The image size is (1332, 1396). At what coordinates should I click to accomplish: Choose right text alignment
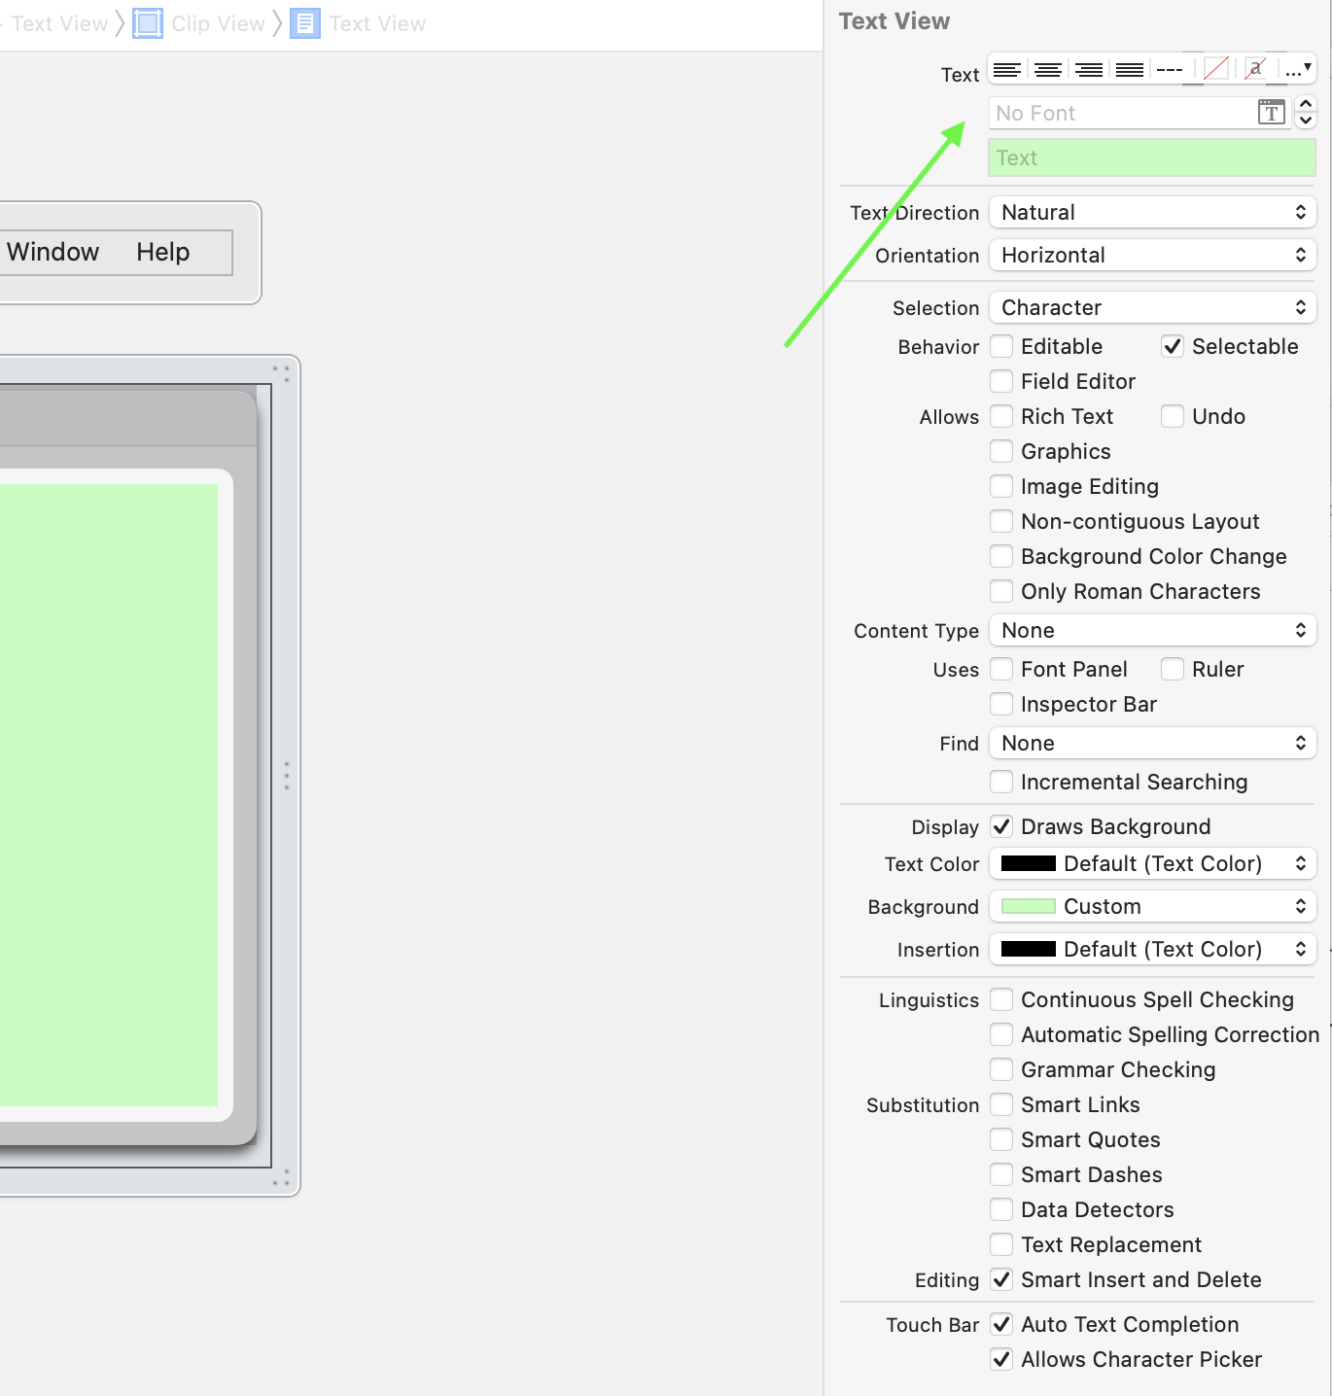pyautogui.click(x=1089, y=70)
